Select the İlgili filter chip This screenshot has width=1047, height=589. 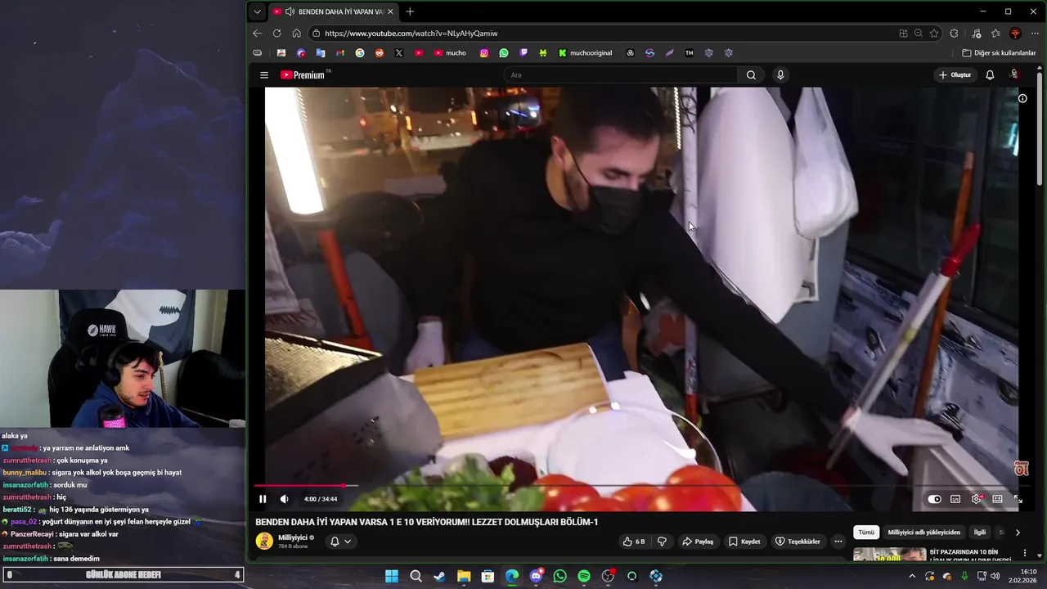pos(979,533)
